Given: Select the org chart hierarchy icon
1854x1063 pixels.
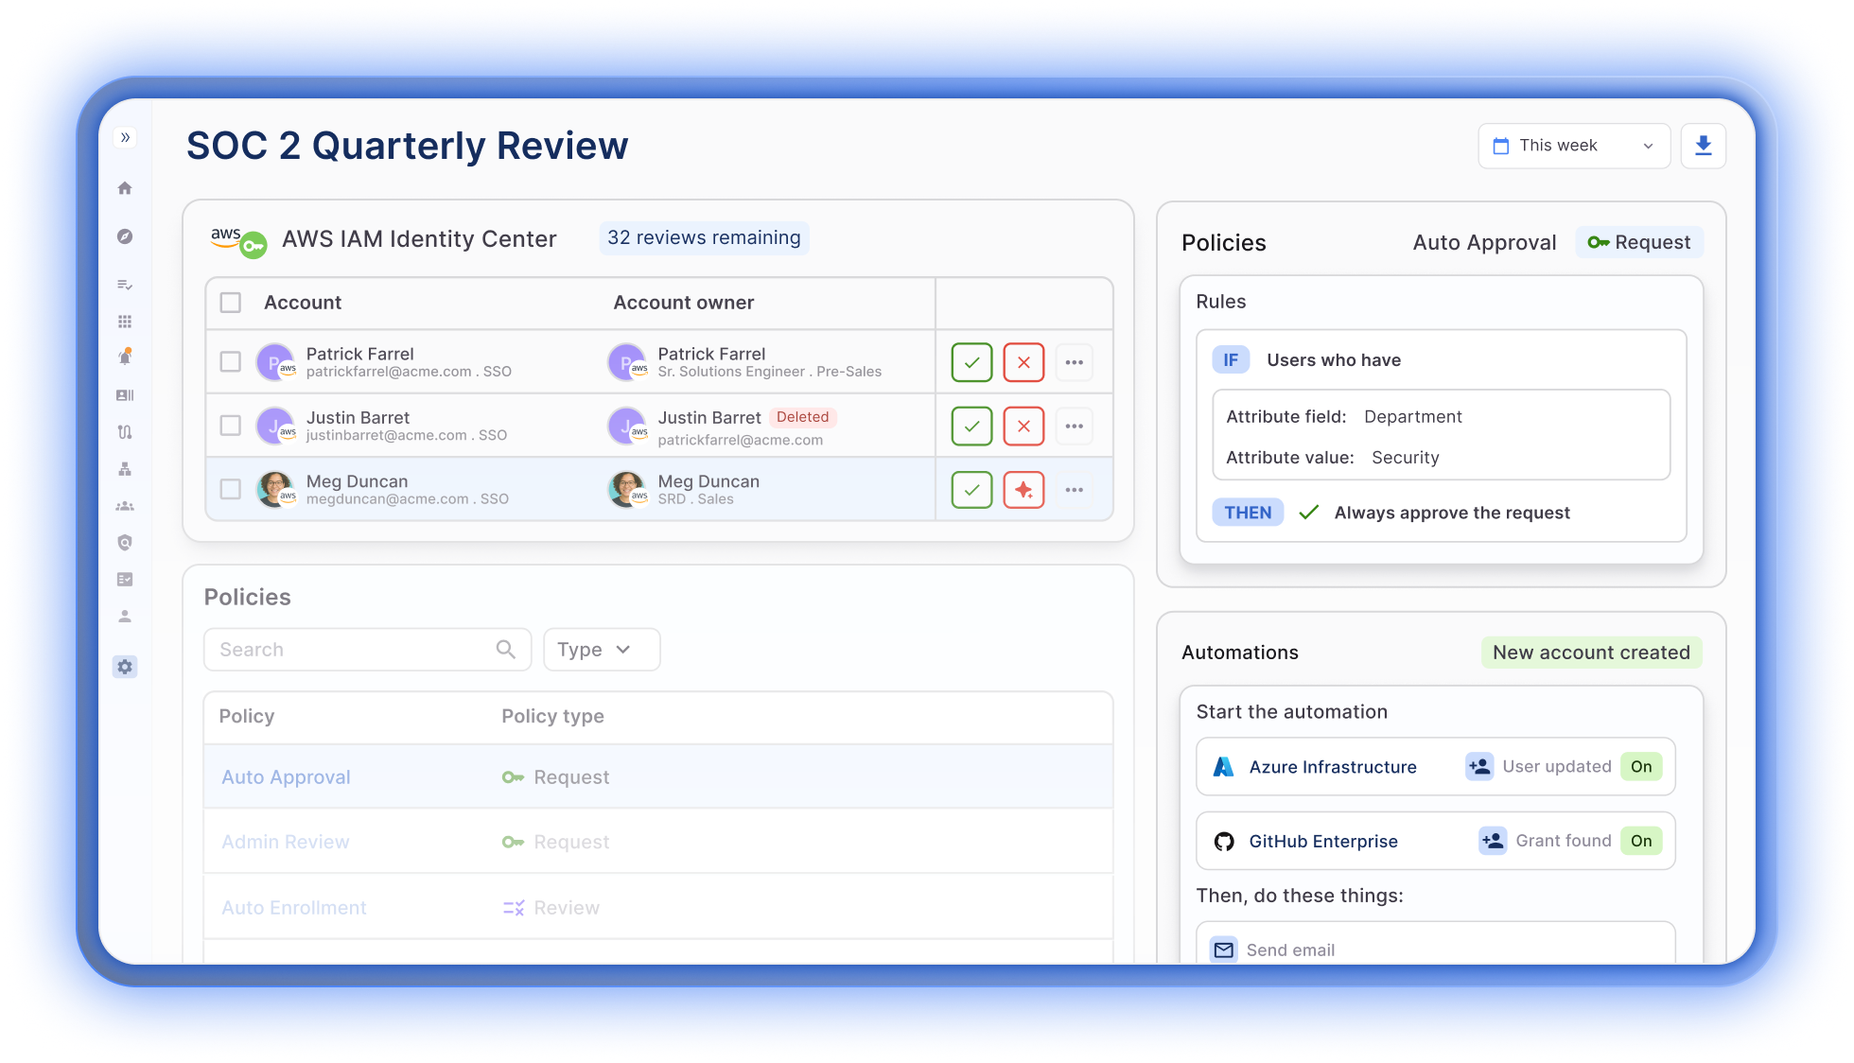Looking at the screenshot, I should [124, 469].
